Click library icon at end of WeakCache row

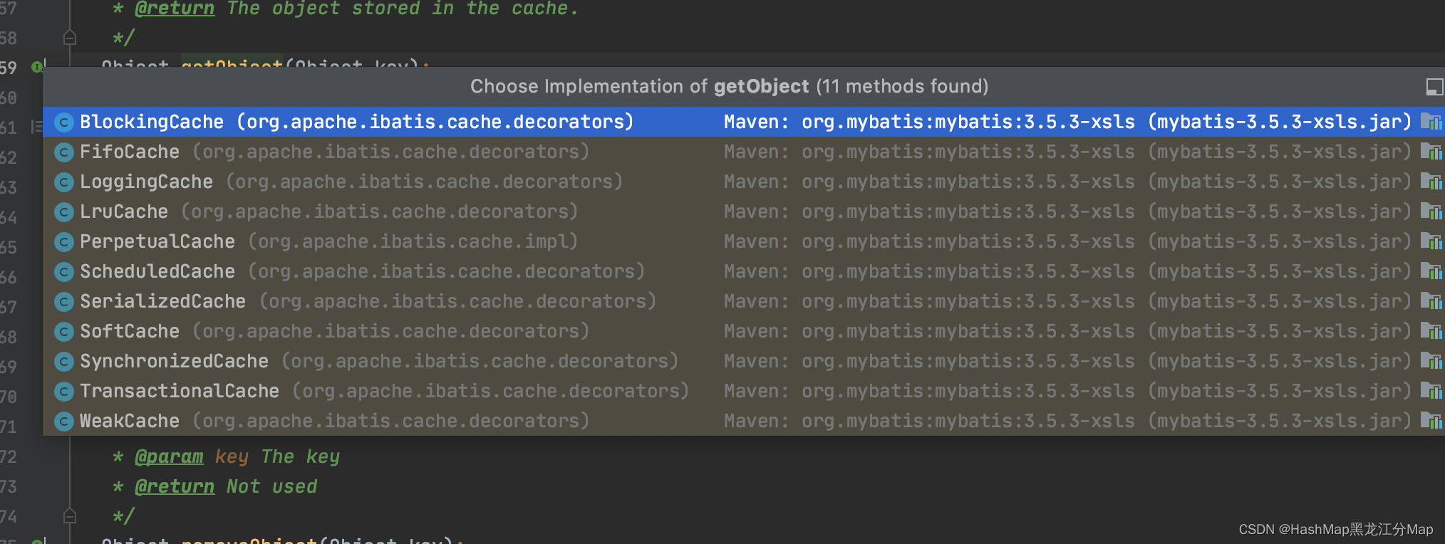pyautogui.click(x=1431, y=421)
